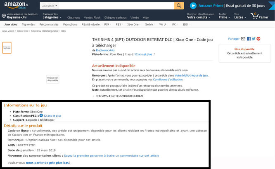
Task: Click the main Image non disponible placeholder
Action: [52, 79]
